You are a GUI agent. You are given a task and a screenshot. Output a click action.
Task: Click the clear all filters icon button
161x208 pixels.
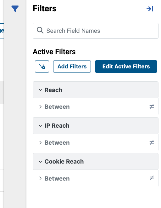42,66
